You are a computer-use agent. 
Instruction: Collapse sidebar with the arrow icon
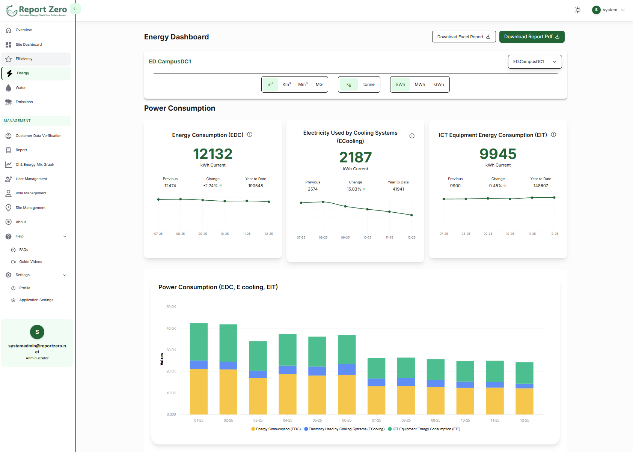[75, 9]
